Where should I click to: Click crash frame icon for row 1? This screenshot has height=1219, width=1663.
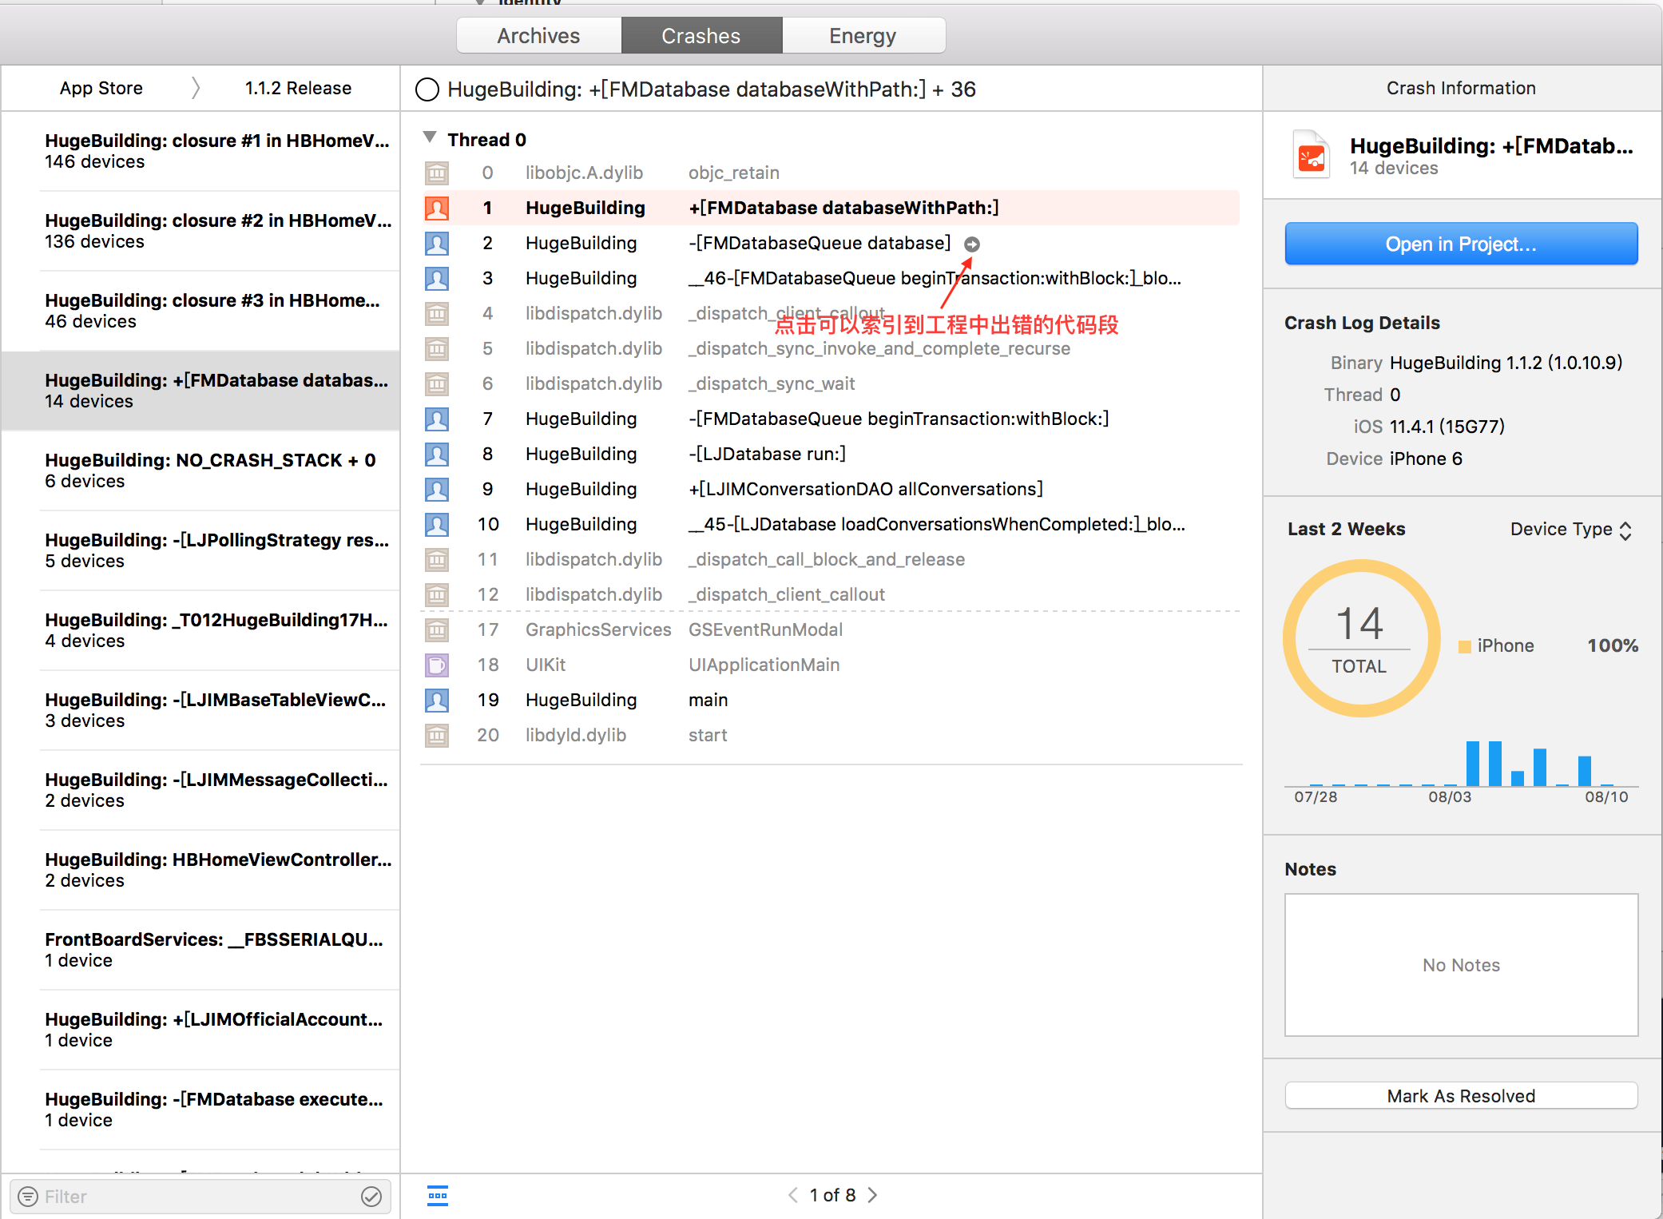(x=437, y=208)
